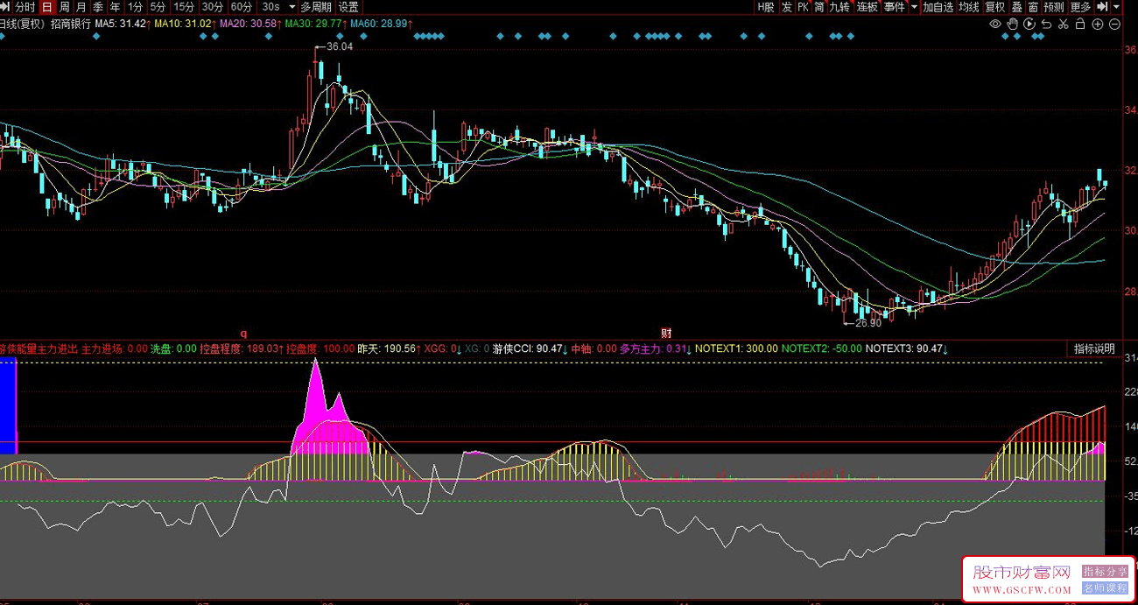Image resolution: width=1138 pixels, height=605 pixels.
Task: Switch to 60分 chart period
Action: pos(242,6)
